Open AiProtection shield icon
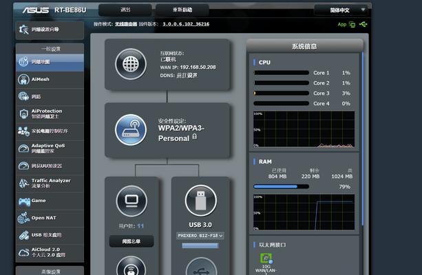Image resolution: width=422 pixels, height=275 pixels. (23, 113)
